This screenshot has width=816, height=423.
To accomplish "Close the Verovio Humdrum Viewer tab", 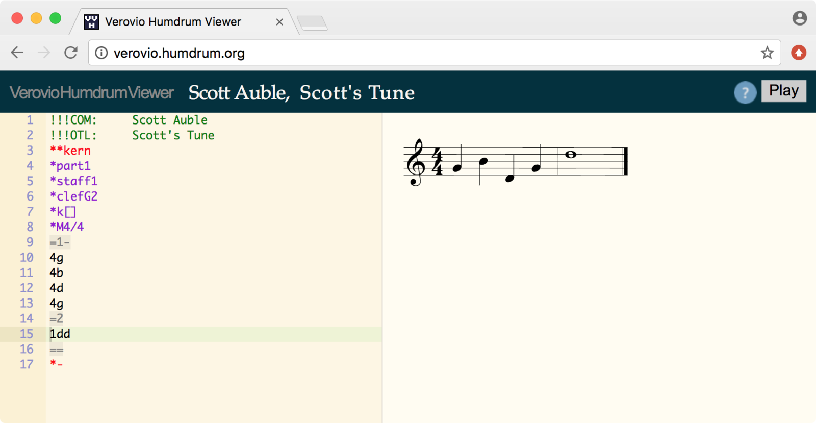I will tap(279, 22).
